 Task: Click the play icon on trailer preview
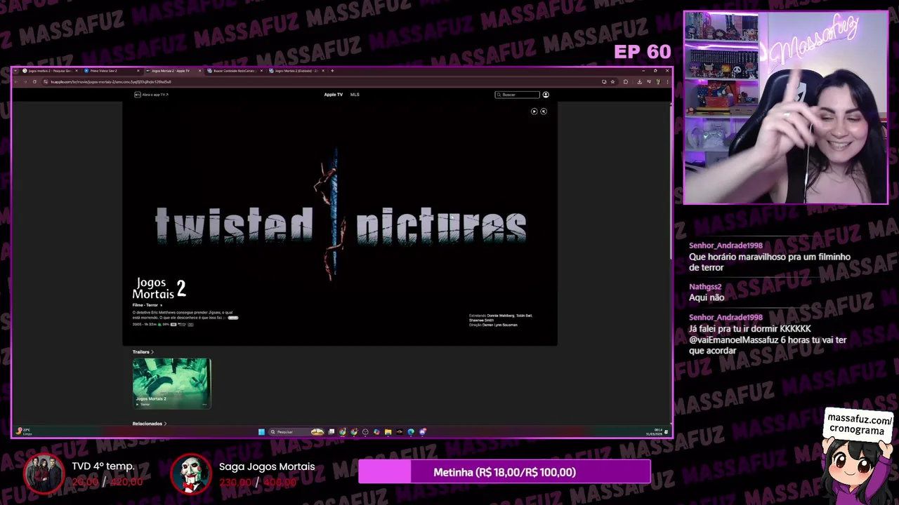click(x=534, y=112)
